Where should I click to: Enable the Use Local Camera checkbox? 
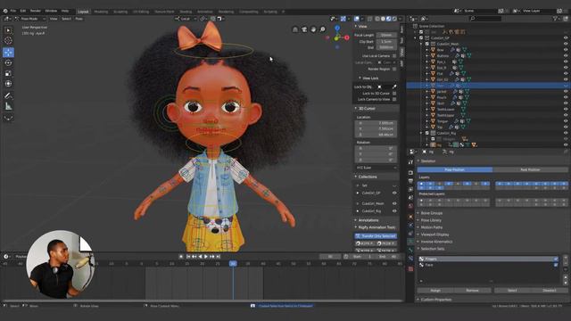(394, 55)
